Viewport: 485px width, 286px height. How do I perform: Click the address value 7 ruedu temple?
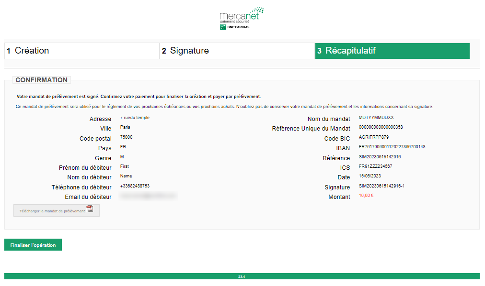135,118
